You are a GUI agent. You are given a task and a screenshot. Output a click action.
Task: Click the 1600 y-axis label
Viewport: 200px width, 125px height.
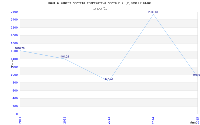14,51
